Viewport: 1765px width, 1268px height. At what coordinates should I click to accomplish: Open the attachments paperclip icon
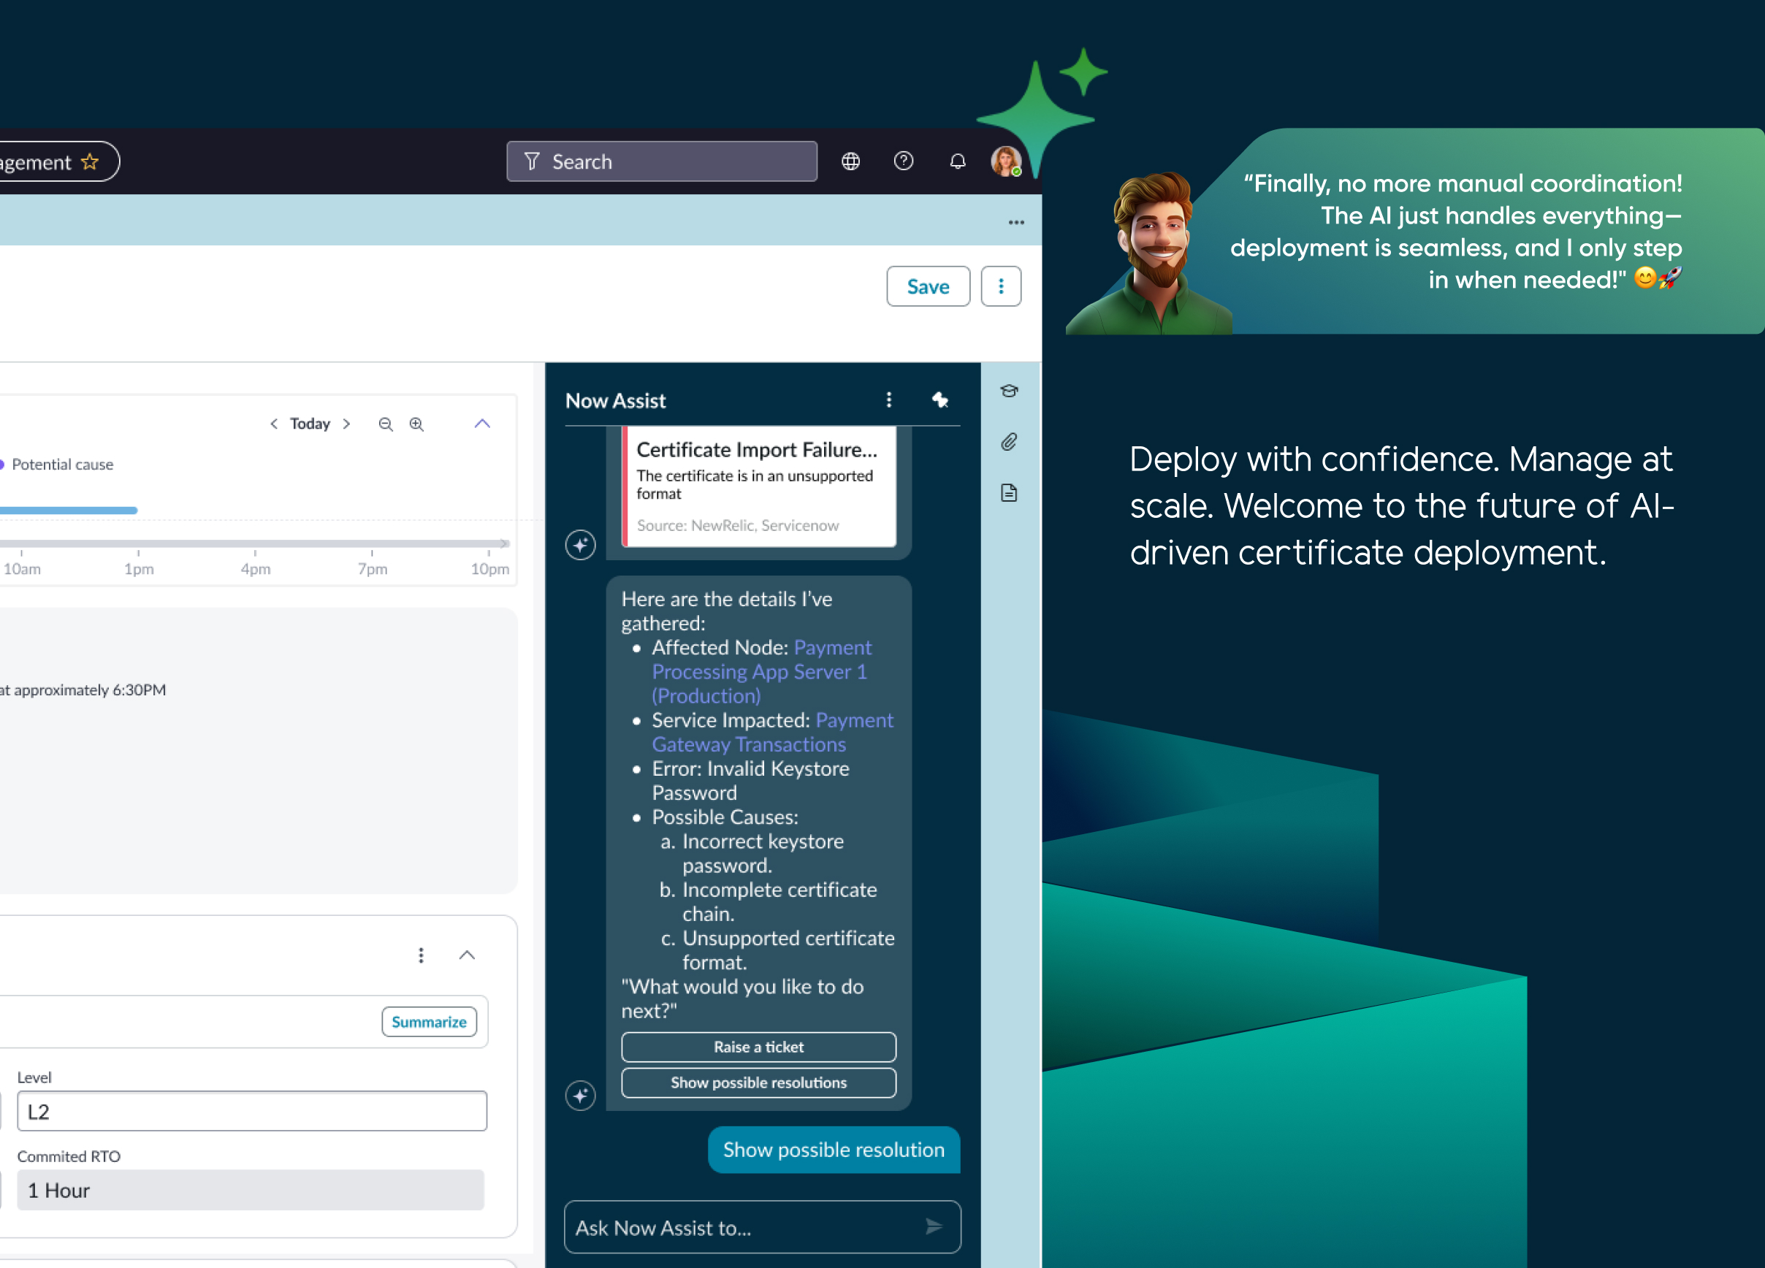click(x=1010, y=442)
